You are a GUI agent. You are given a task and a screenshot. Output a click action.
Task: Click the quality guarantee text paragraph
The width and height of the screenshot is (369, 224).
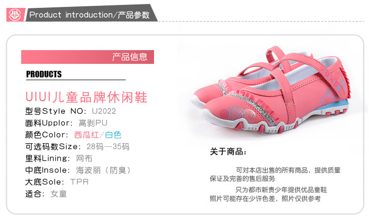pos(275,174)
